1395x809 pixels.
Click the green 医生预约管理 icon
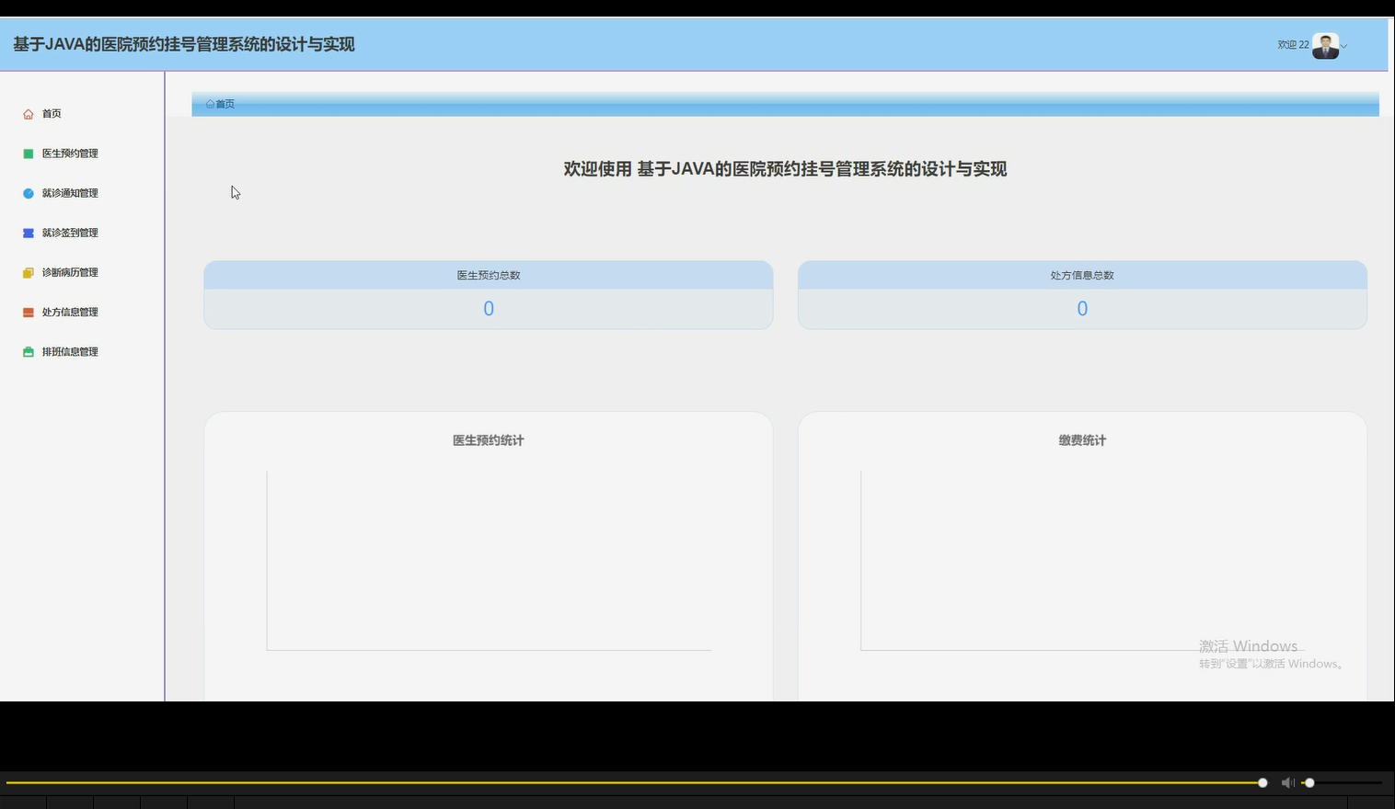pos(29,154)
